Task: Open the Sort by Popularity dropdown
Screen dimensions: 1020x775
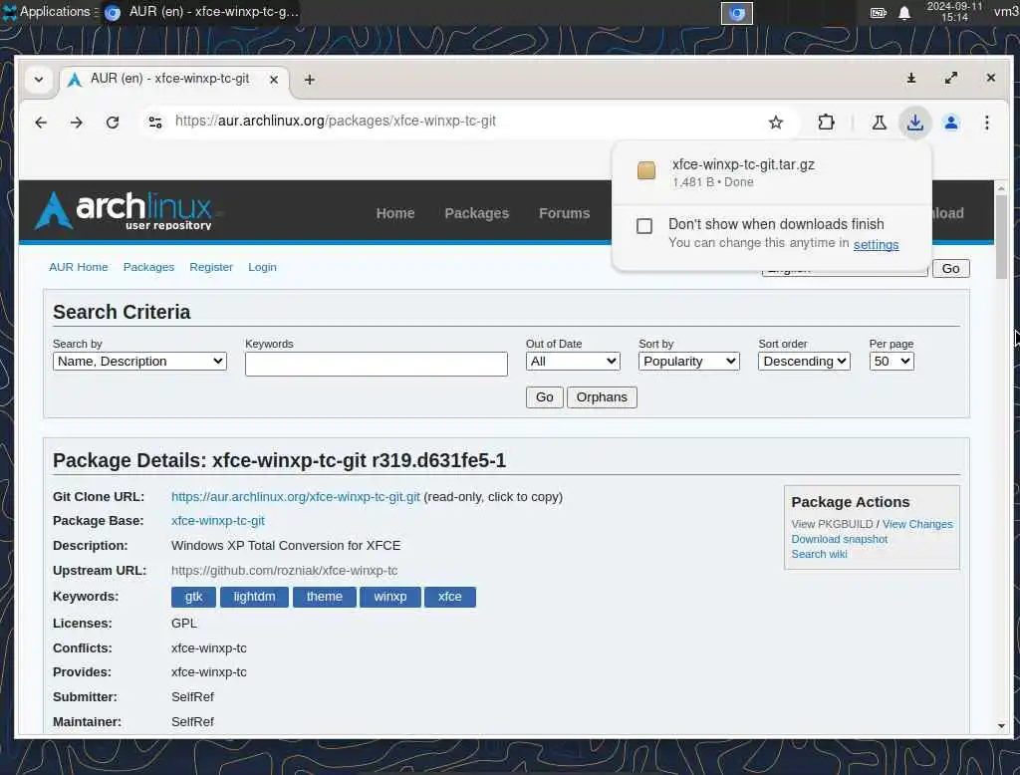Action: coord(689,362)
